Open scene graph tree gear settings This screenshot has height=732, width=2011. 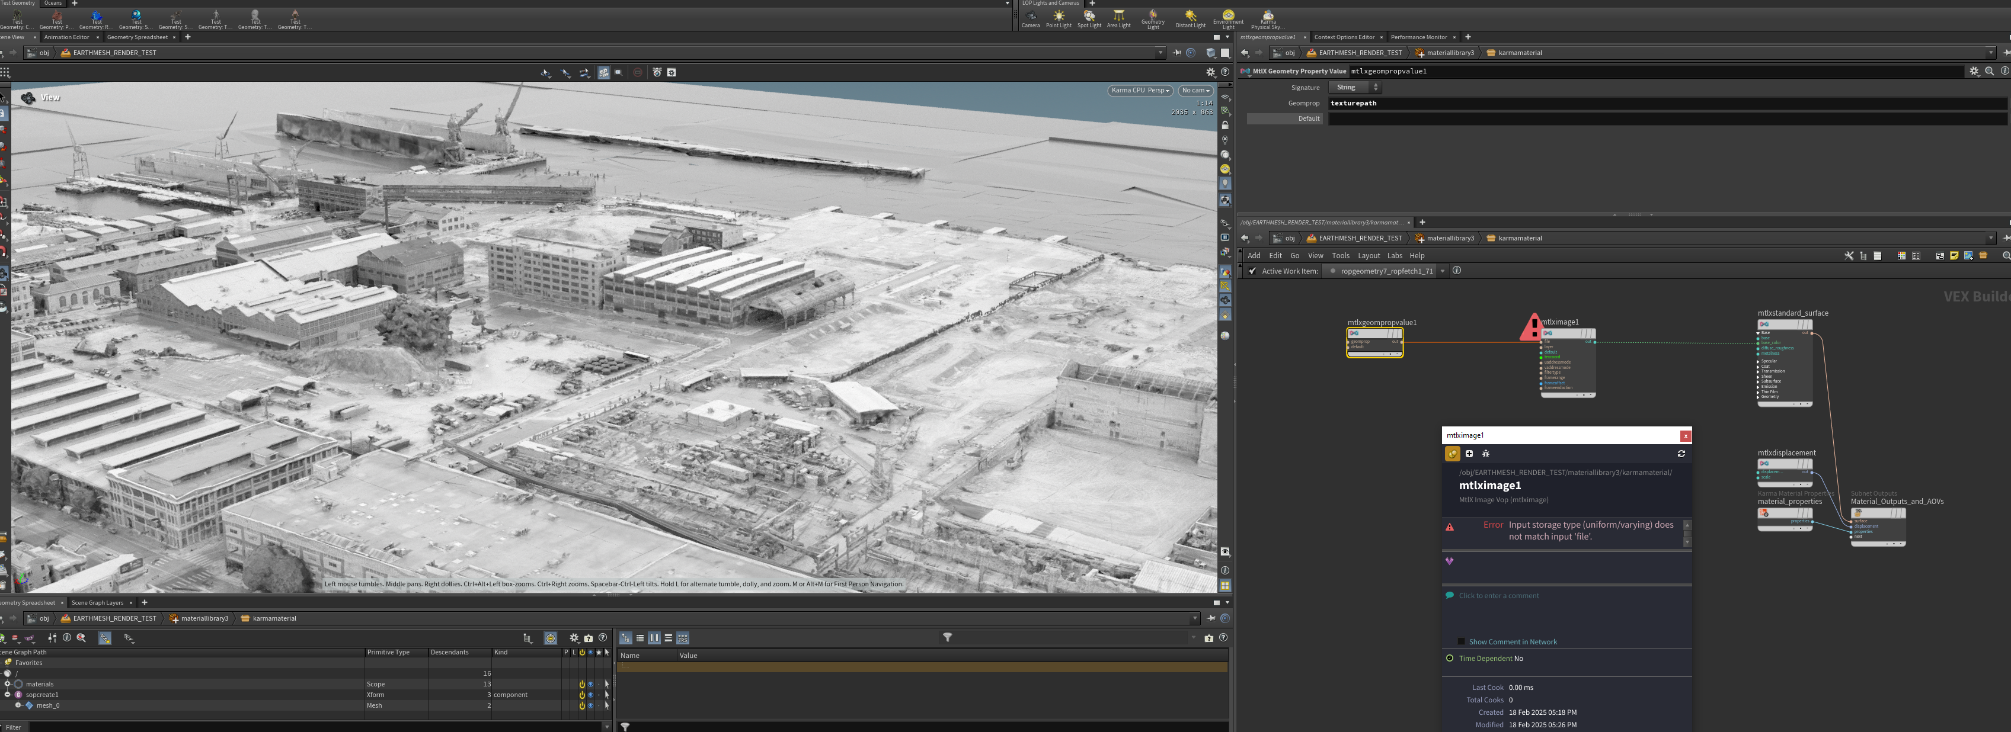574,638
